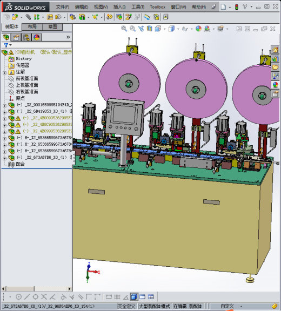Switch to the 布局 tab
The height and width of the screenshot is (311, 281).
[32, 26]
